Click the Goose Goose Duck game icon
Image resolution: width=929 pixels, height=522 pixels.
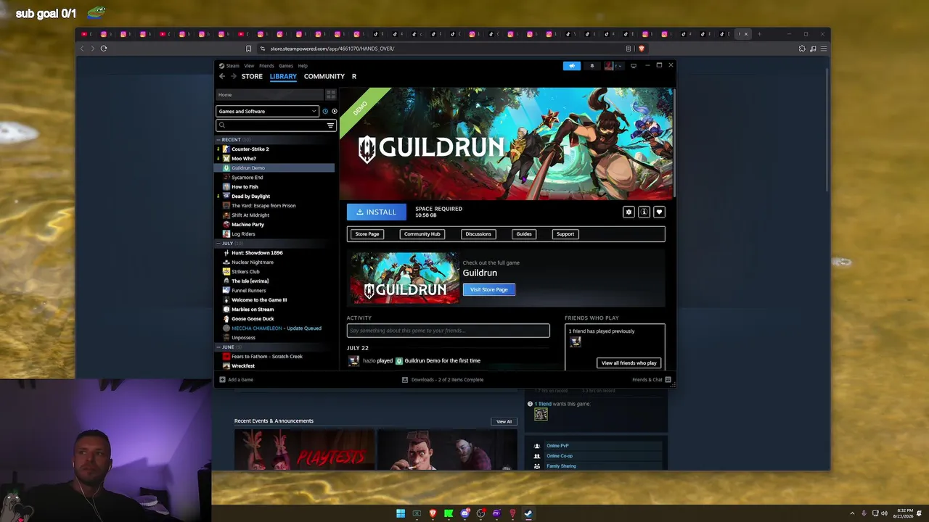[x=226, y=318]
